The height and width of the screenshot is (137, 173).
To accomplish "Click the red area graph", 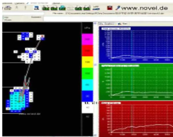I will click(x=136, y=119).
